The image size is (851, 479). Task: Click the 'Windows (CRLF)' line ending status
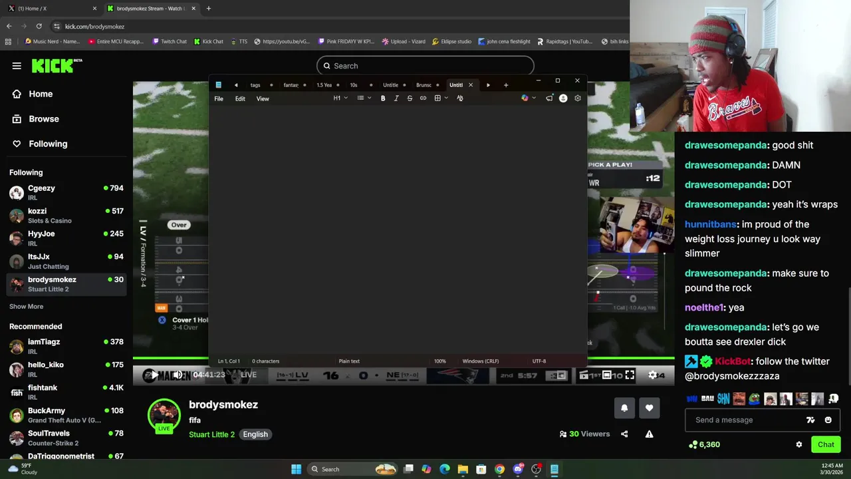coord(481,361)
